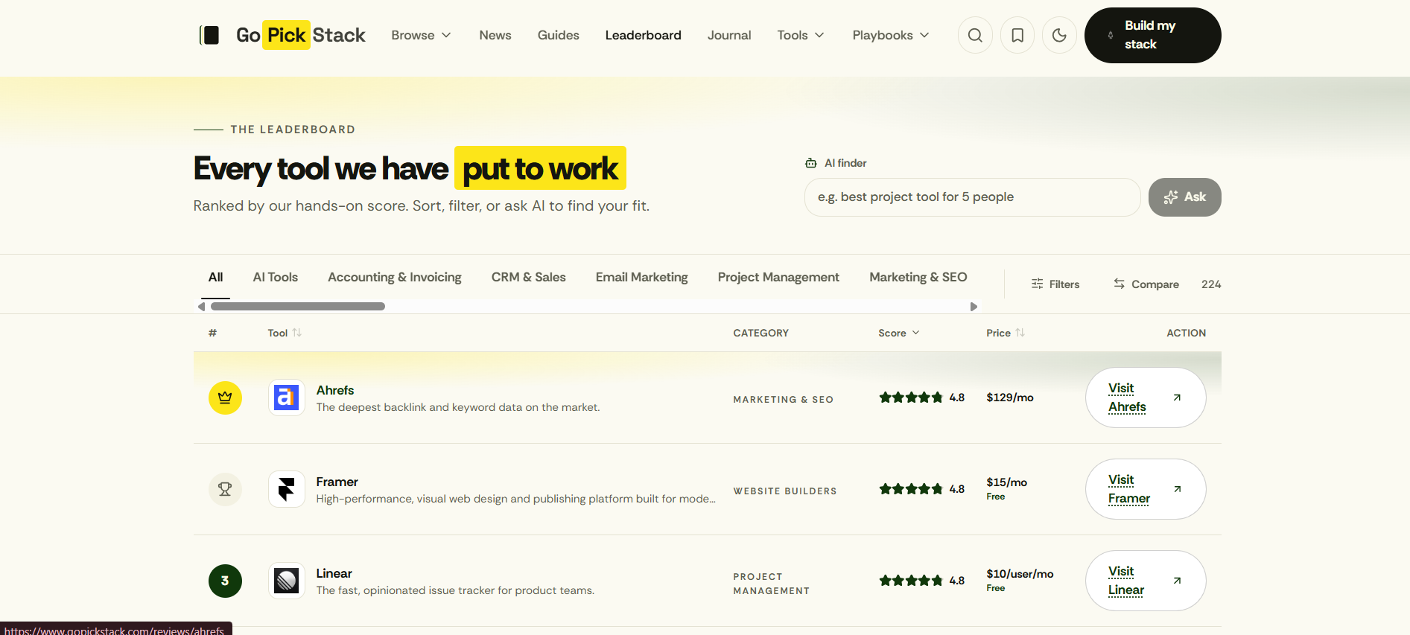
Task: Click the trophy rank badge for Framer
Action: tap(225, 489)
